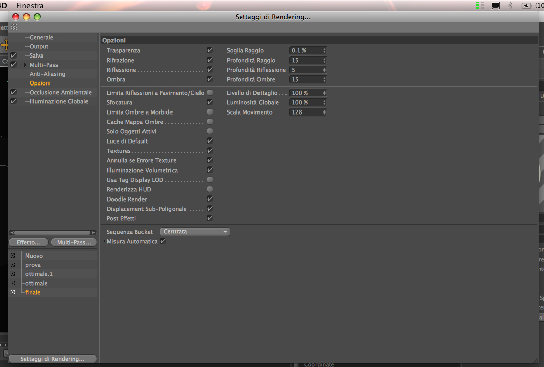Click the display mirroring icon in menu bar
The width and height of the screenshot is (544, 367).
pyautogui.click(x=495, y=5)
